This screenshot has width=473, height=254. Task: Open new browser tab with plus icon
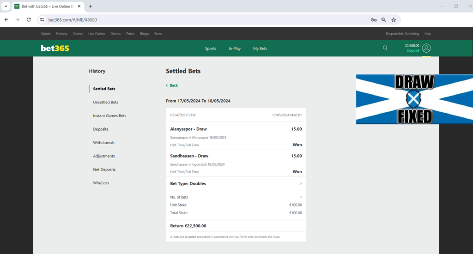(x=91, y=6)
